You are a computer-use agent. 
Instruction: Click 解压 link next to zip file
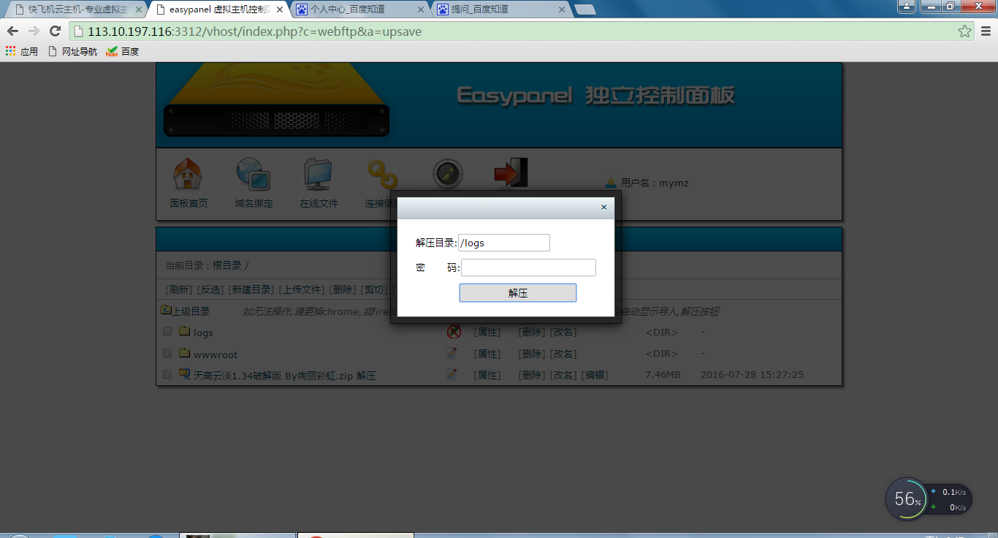pyautogui.click(x=366, y=375)
